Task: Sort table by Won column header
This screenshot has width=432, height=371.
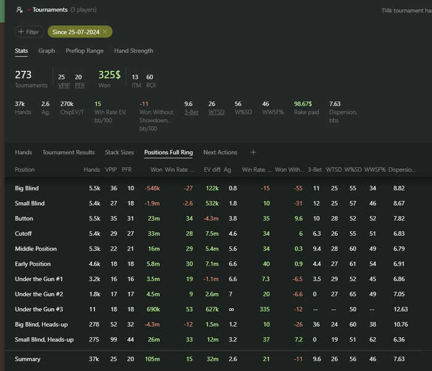Action: (156, 169)
